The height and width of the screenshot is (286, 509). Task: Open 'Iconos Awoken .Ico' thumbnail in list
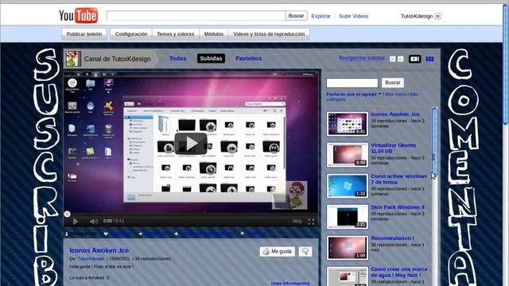pyautogui.click(x=348, y=124)
